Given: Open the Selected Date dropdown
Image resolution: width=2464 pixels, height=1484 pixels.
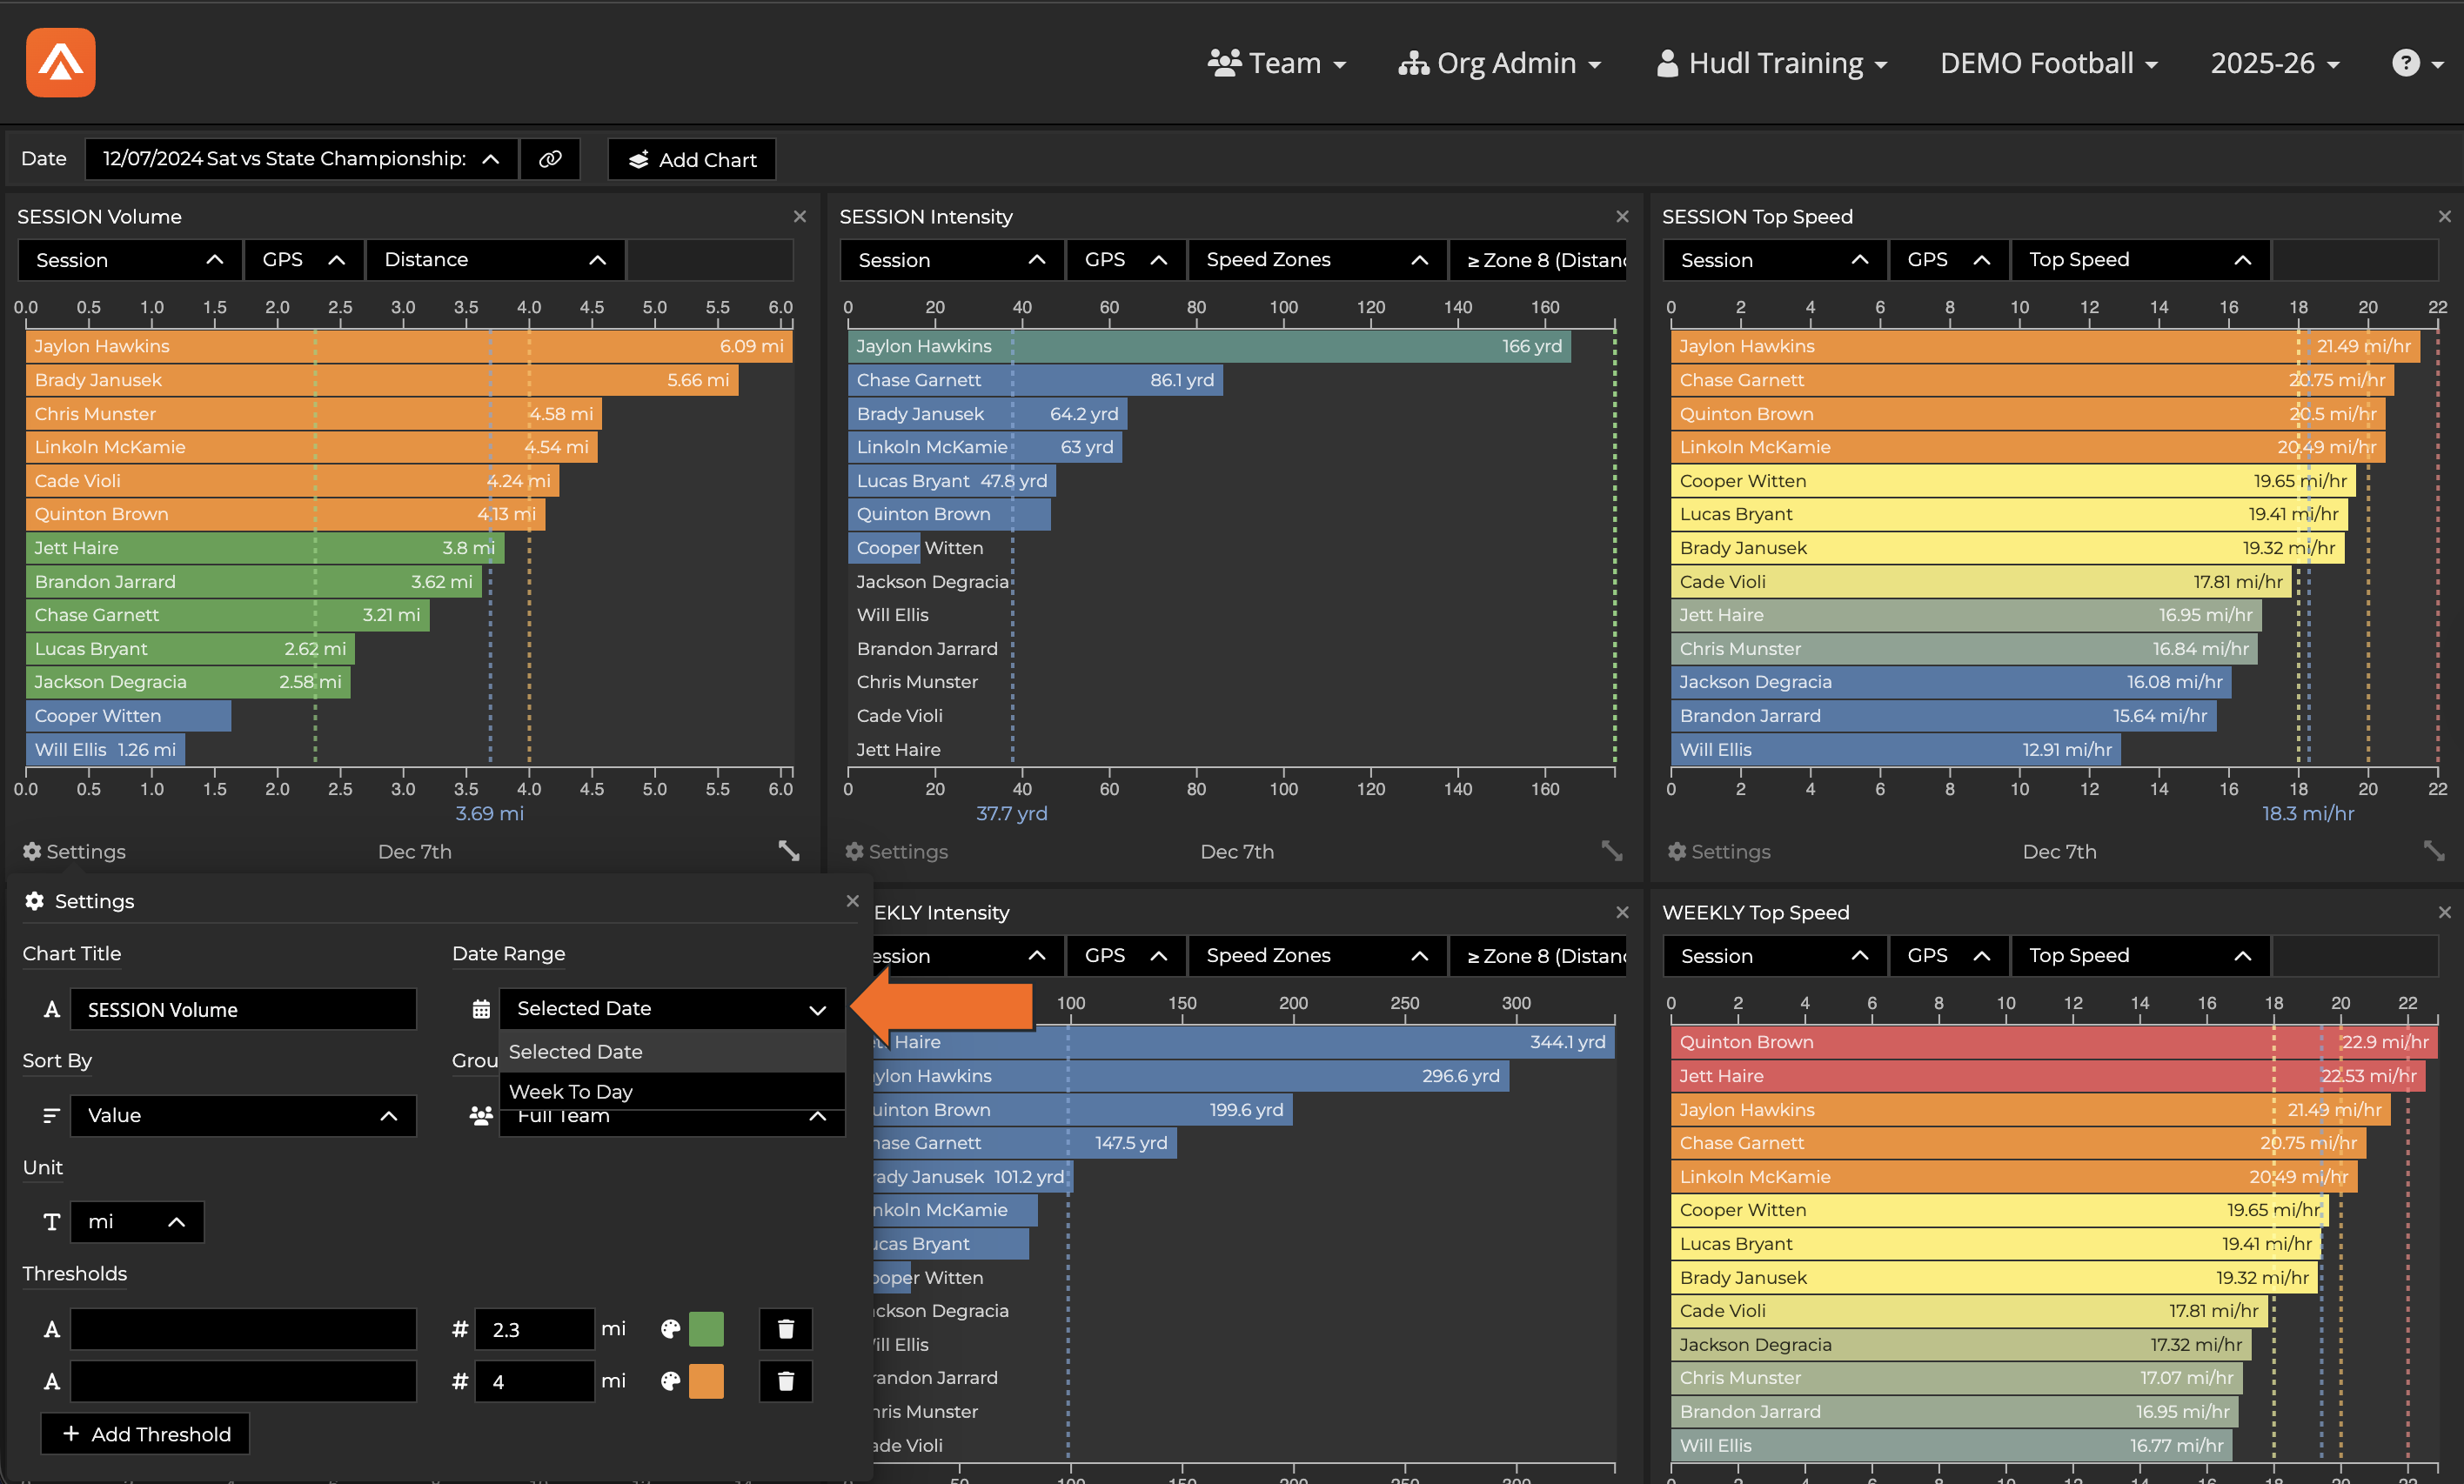Looking at the screenshot, I should click(672, 1008).
